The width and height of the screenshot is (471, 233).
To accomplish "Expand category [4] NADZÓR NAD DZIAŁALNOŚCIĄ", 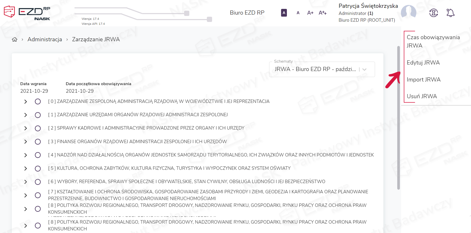I will (26, 155).
